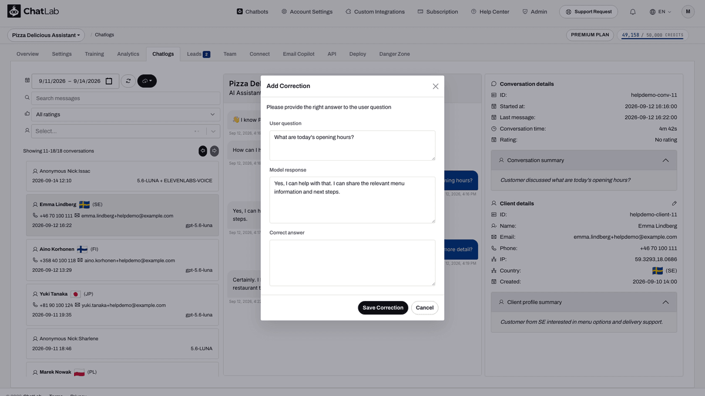Click the PREMIUM PLAN badge
705x396 pixels.
click(590, 35)
